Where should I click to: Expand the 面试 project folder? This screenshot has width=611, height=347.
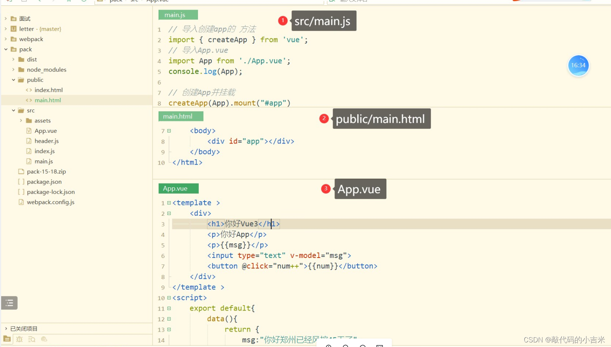(x=6, y=18)
